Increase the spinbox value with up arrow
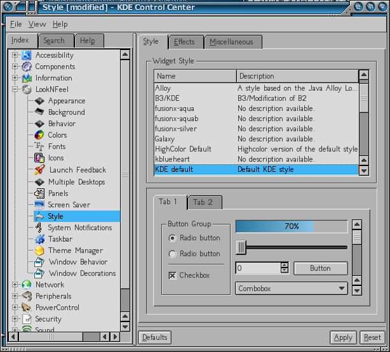Image resolution: width=390 pixels, height=352 pixels. (285, 265)
